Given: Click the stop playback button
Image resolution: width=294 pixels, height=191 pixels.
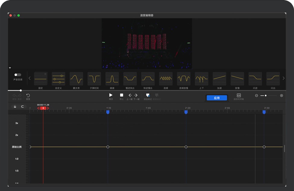Looking at the screenshot, I should coord(122,95).
